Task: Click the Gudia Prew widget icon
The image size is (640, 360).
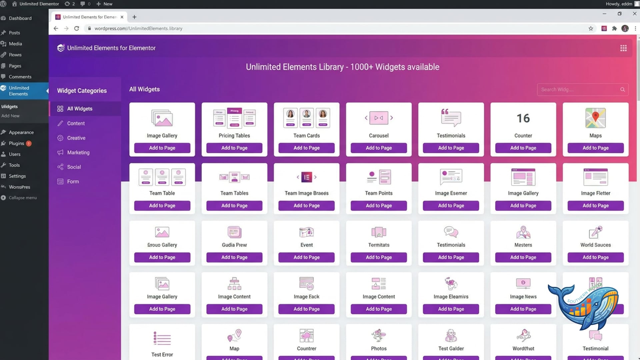Action: [234, 232]
